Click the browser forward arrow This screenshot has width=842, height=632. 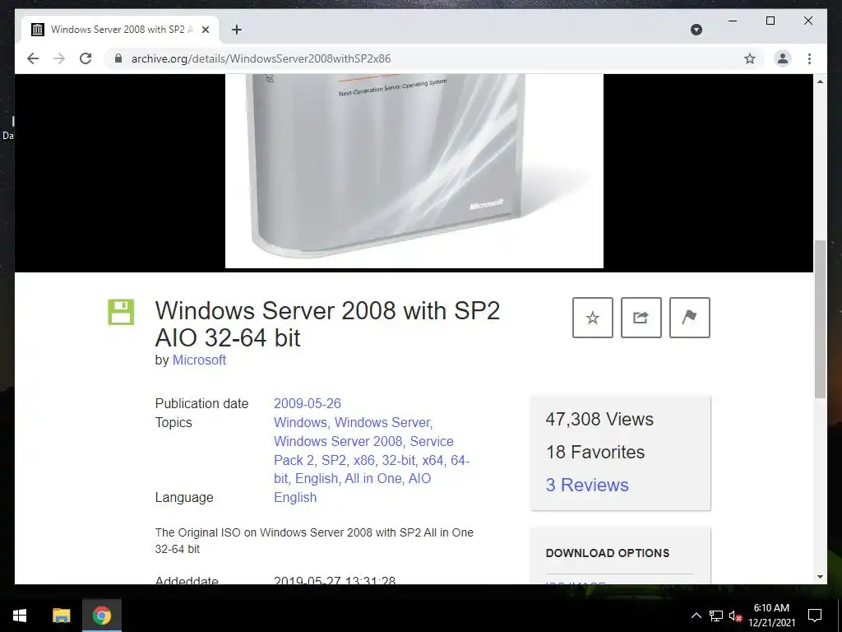point(59,58)
